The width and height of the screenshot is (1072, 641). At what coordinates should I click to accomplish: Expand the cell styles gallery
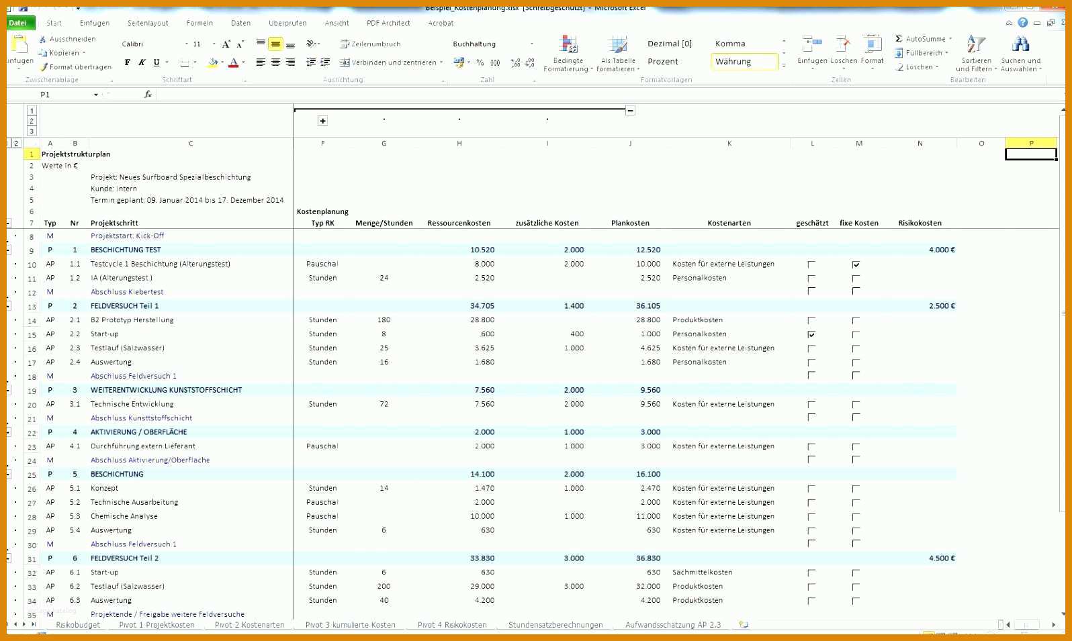[x=783, y=66]
